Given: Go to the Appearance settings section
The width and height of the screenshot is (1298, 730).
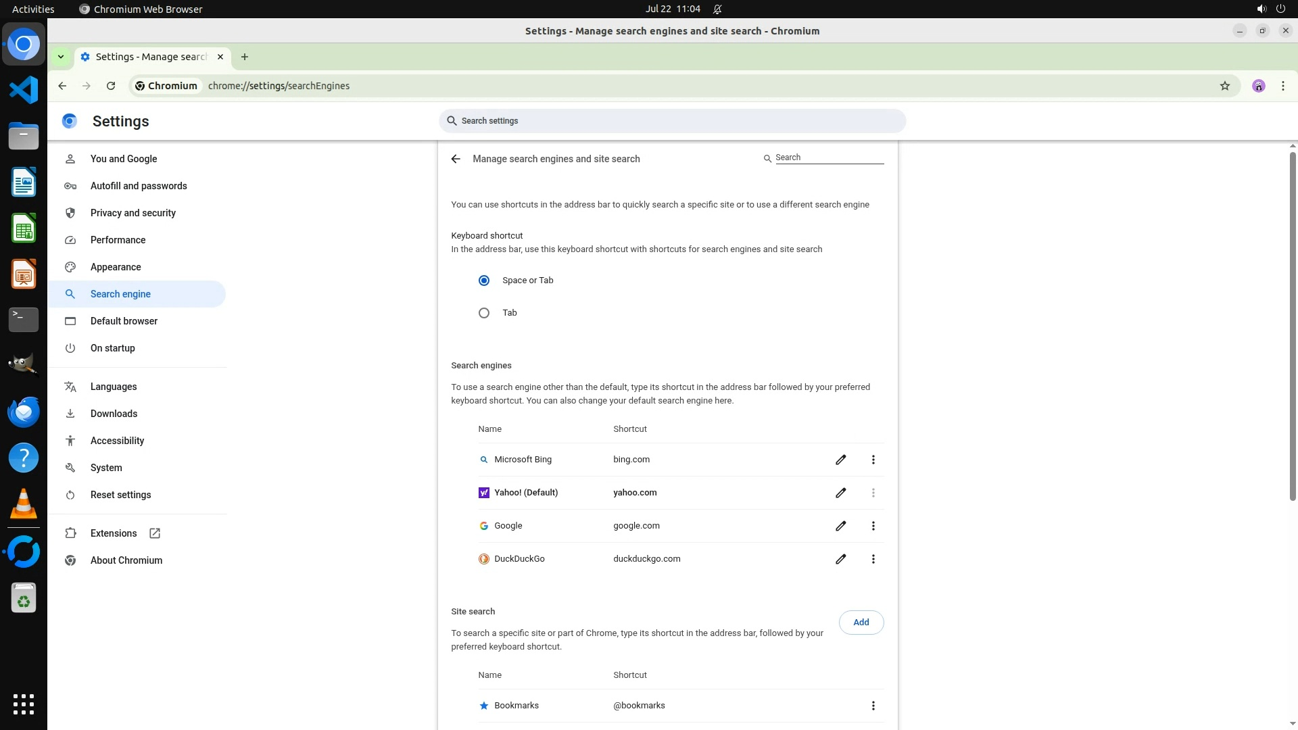Looking at the screenshot, I should coord(116,267).
